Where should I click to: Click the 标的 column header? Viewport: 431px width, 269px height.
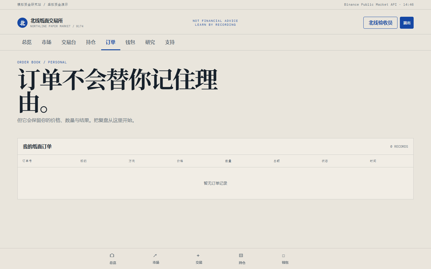tap(84, 161)
